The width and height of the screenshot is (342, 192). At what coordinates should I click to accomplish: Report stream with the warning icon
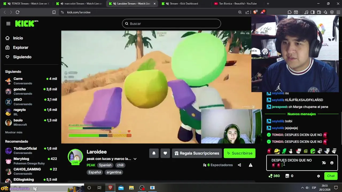pos(251,165)
